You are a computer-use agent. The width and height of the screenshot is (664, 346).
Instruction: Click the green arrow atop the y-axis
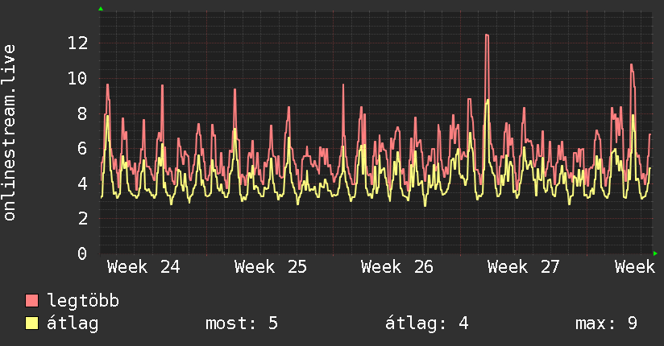point(101,9)
